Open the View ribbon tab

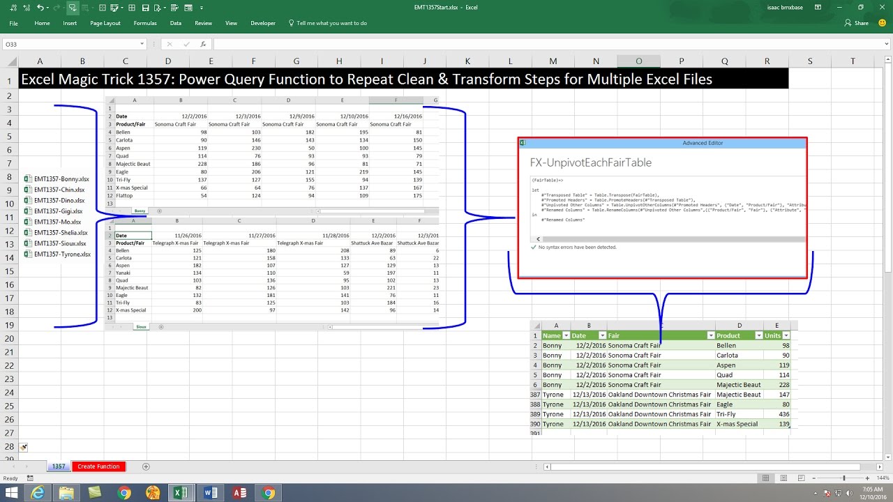click(232, 23)
